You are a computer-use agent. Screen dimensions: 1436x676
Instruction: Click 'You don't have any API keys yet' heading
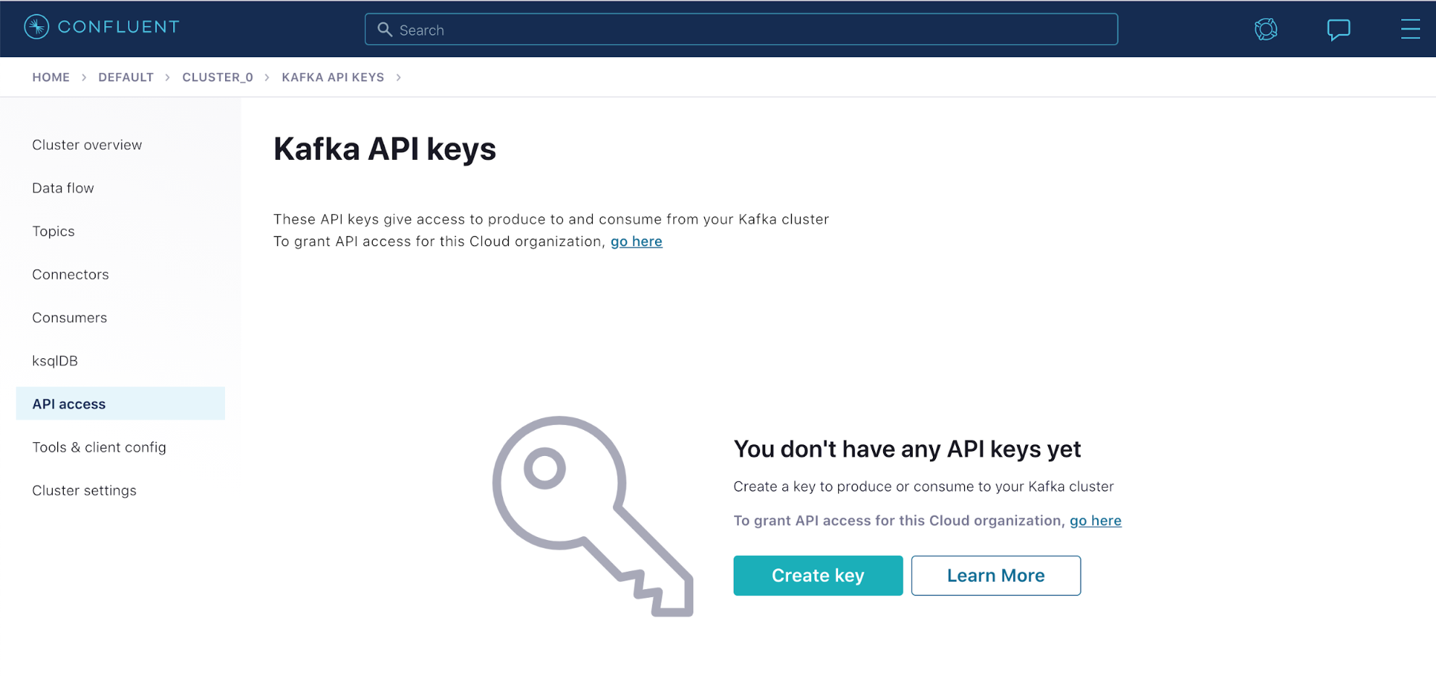907,449
